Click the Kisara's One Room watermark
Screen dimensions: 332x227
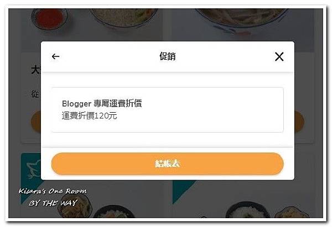53,191
